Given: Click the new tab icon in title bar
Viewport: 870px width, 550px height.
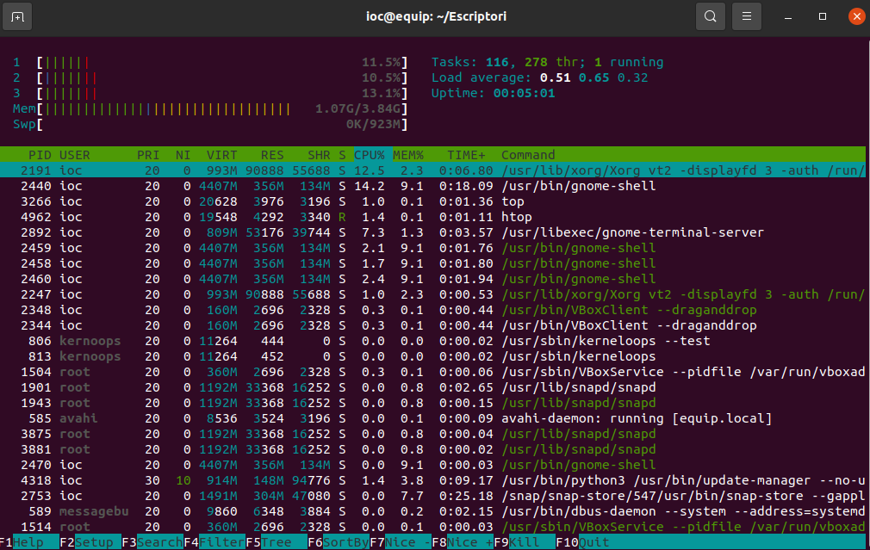Looking at the screenshot, I should pyautogui.click(x=19, y=16).
